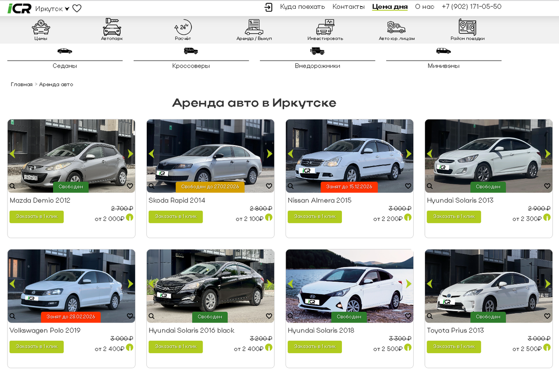Favorite the Hyundai Solaris 2018 with heart
The width and height of the screenshot is (559, 370).
[408, 316]
